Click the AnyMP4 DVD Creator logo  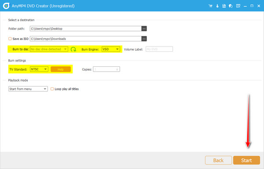[6, 6]
